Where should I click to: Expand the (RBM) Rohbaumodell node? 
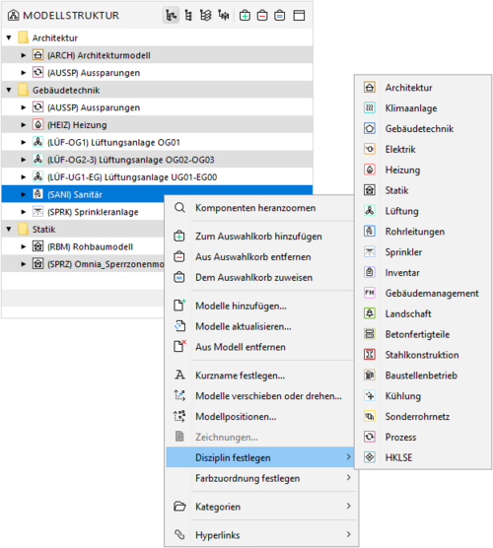(23, 246)
